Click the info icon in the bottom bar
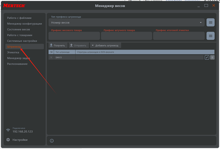The height and width of the screenshot is (149, 220). [x=52, y=141]
